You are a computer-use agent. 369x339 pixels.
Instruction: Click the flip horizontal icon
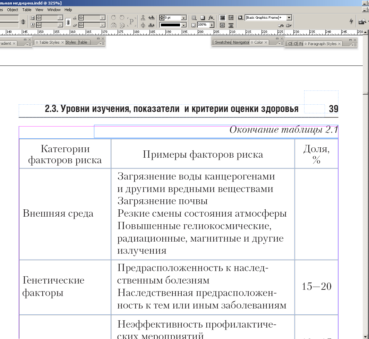click(x=114, y=25)
